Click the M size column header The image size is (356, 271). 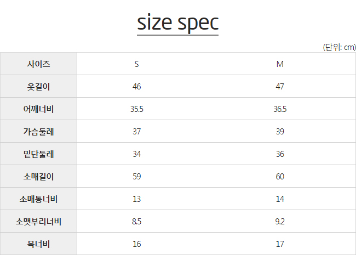pyautogui.click(x=280, y=64)
